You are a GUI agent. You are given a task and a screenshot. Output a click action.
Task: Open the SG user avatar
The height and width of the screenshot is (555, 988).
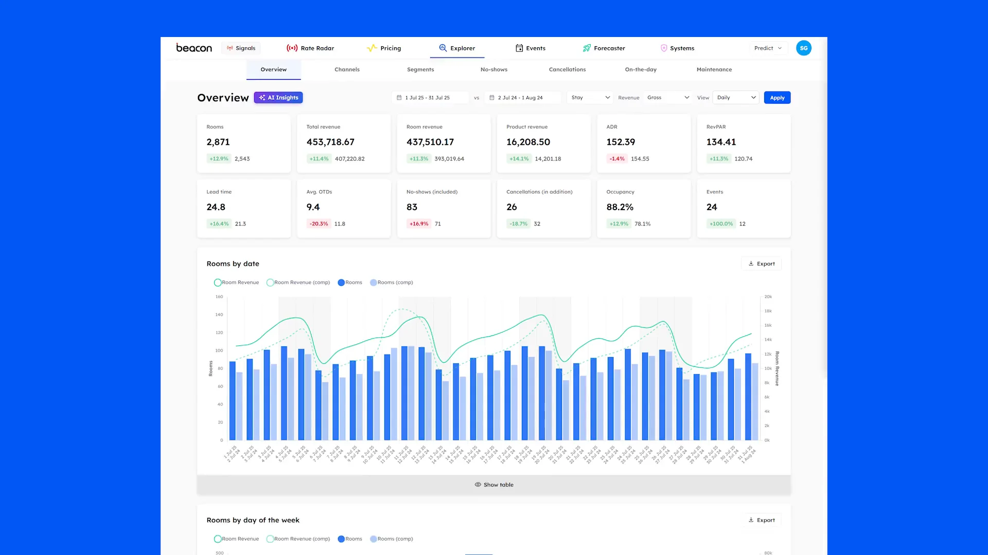pos(803,48)
